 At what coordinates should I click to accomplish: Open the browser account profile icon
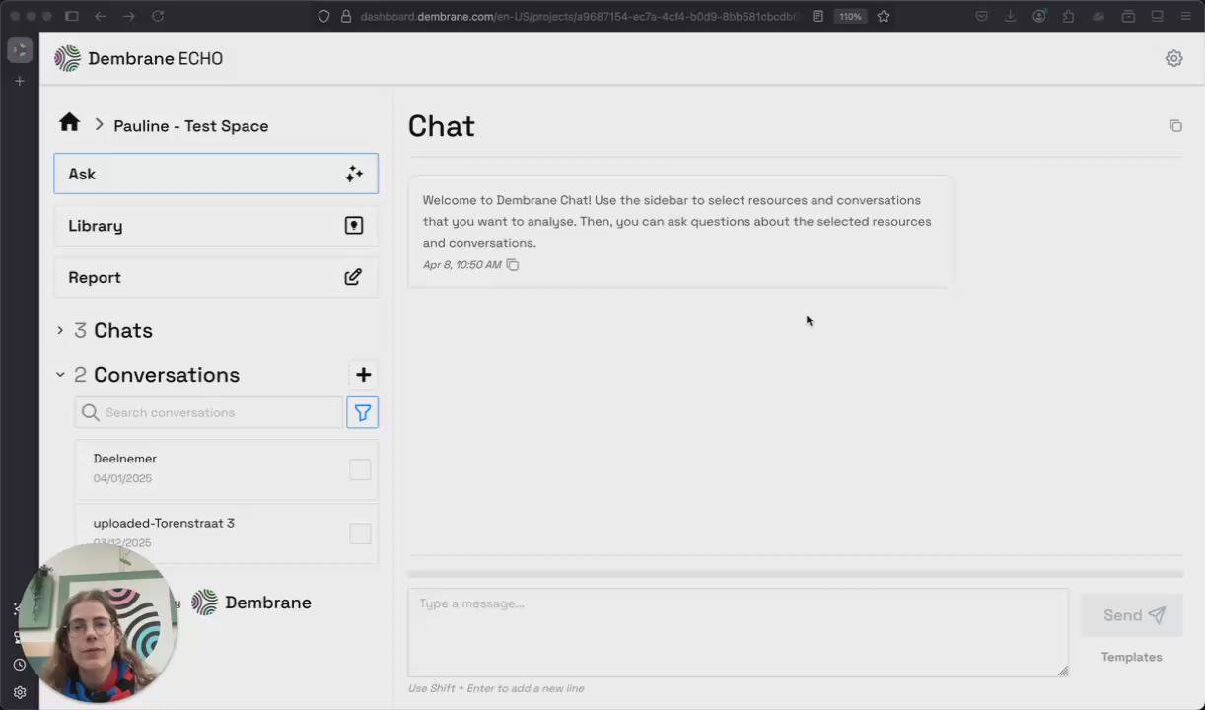1039,16
